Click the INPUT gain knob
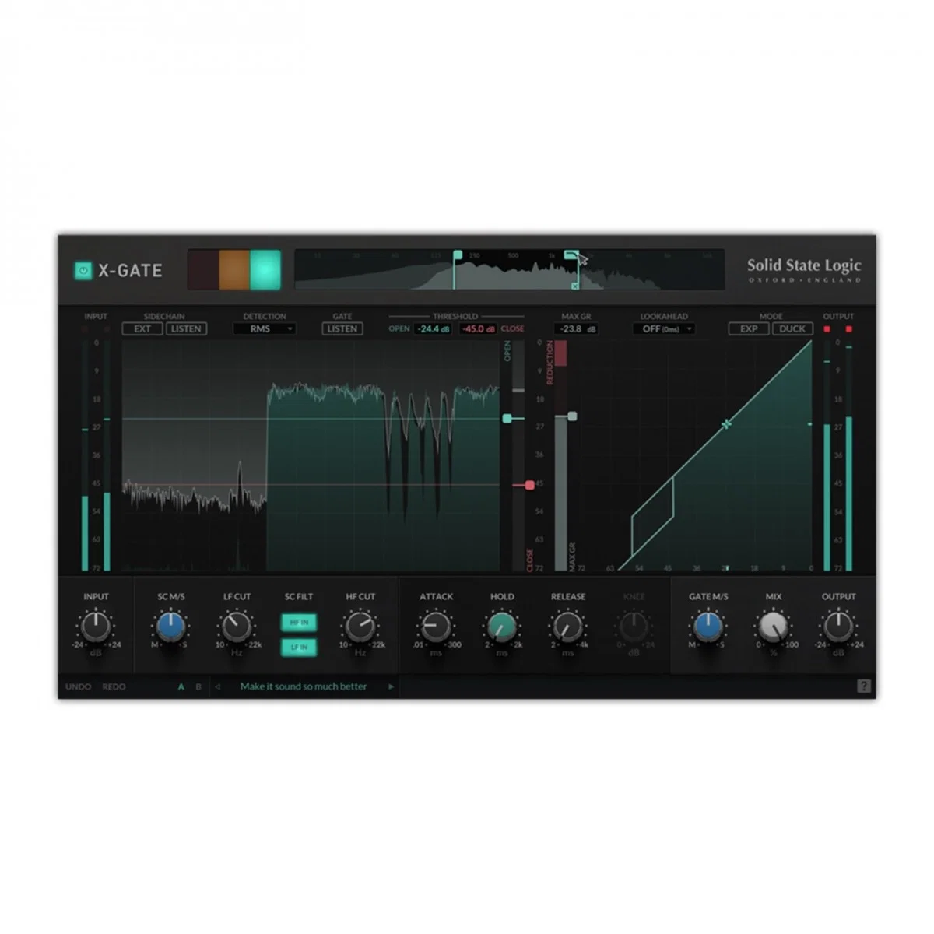The height and width of the screenshot is (934, 934). click(96, 627)
